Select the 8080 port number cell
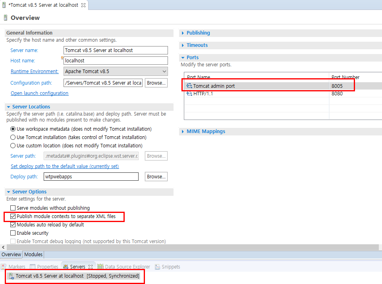Screen dimensions: 382x284 coord(337,93)
